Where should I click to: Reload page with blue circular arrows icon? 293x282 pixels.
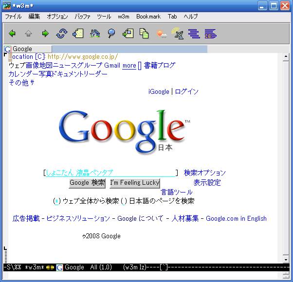[x=61, y=34]
